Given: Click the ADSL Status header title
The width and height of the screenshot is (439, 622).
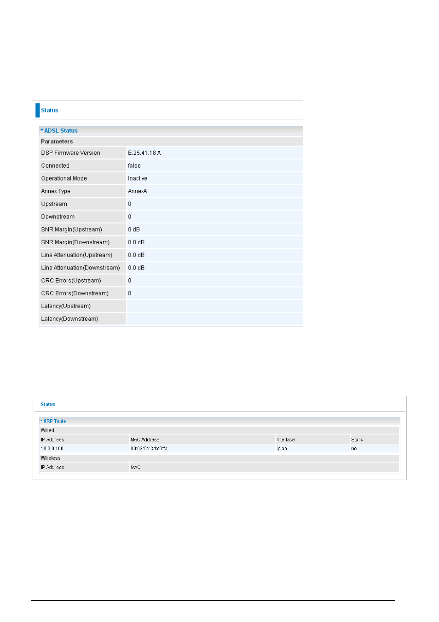Looking at the screenshot, I should 61,131.
